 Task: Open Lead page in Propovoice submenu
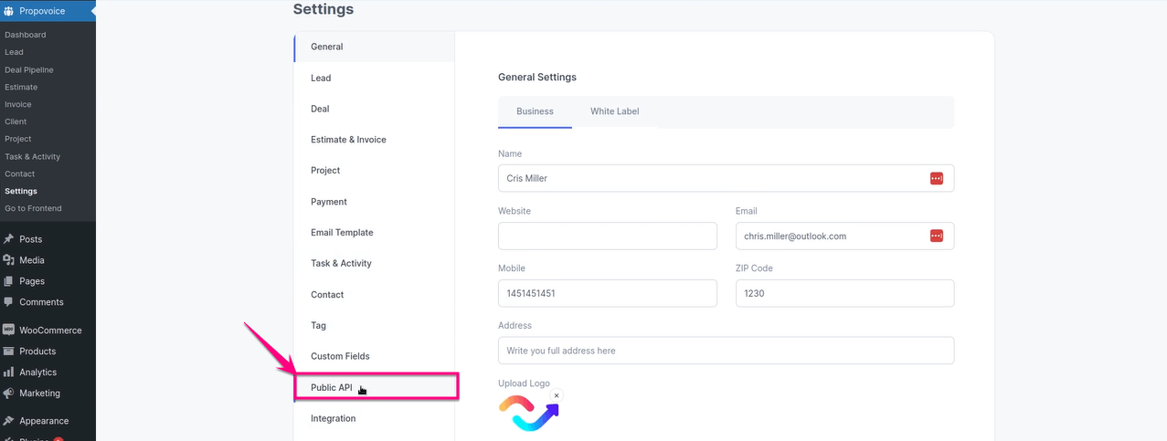point(14,52)
